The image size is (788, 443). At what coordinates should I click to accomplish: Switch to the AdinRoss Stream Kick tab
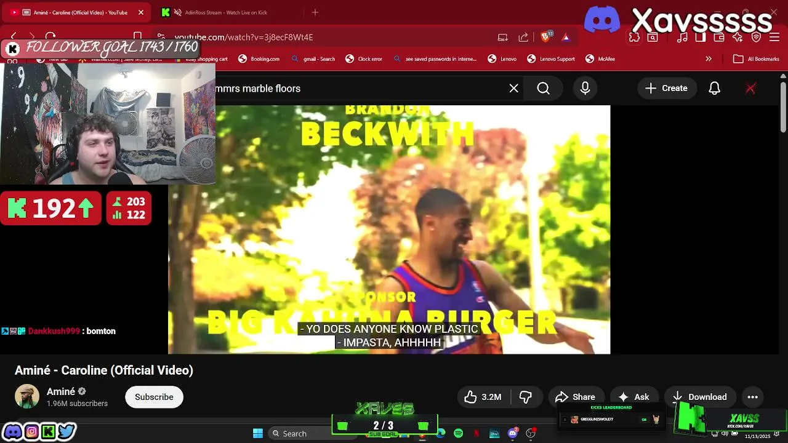(x=225, y=12)
